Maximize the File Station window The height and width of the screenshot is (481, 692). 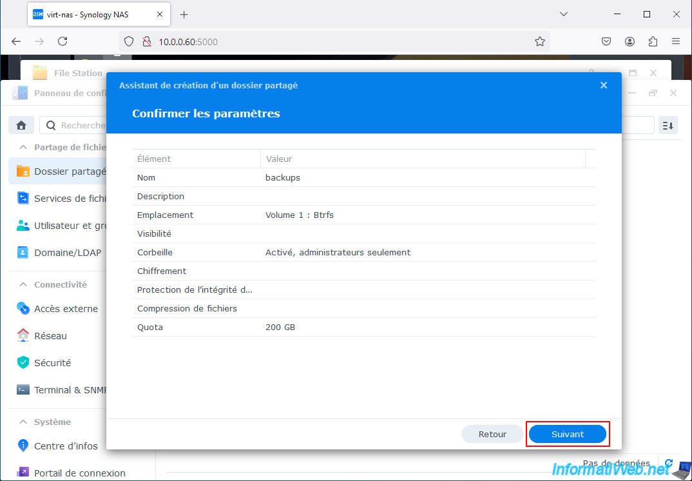pos(633,73)
